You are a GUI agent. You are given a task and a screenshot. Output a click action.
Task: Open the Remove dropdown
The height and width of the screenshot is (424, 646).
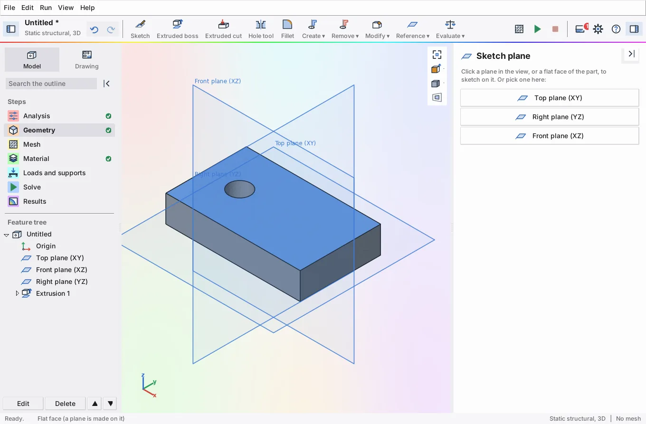click(345, 29)
